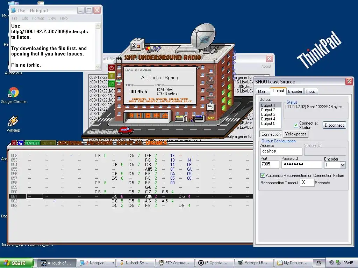This screenshot has width=358, height=268.
Task: Click the EN language indicator in taskbar
Action: click(x=319, y=263)
